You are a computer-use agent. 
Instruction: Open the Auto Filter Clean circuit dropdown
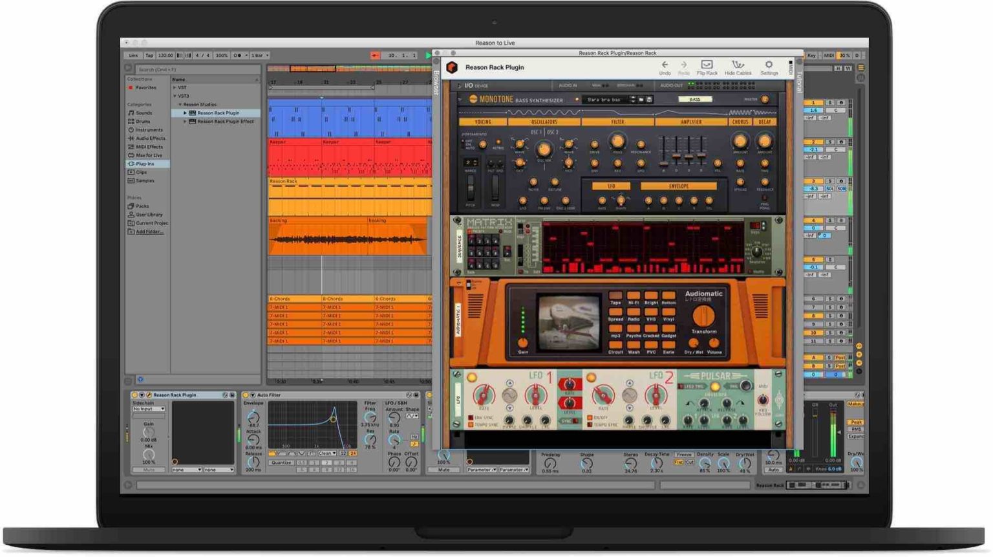[327, 453]
